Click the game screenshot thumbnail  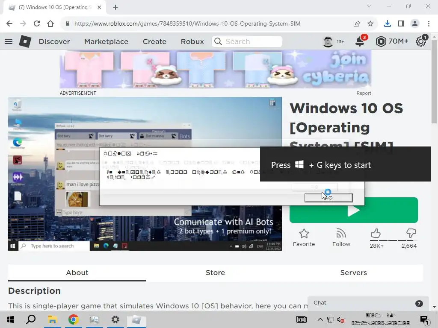145,174
